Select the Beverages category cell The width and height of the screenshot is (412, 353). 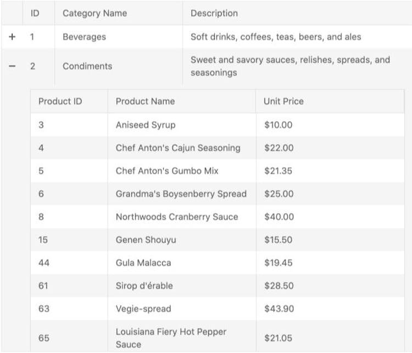(x=84, y=37)
